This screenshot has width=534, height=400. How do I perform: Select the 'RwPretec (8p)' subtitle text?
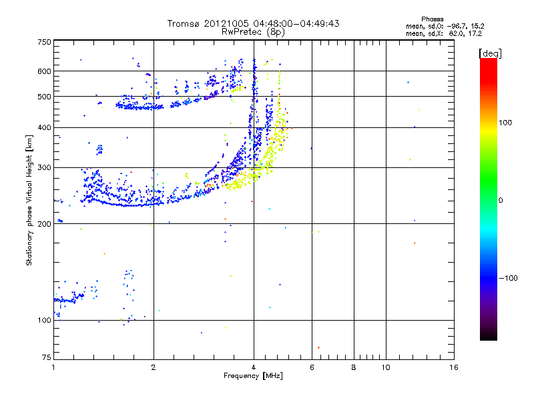(x=253, y=32)
